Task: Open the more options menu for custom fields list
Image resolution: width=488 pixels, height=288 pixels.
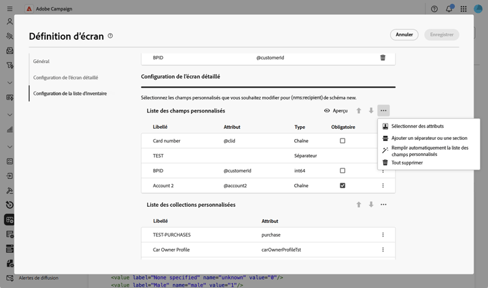Action: (x=383, y=111)
